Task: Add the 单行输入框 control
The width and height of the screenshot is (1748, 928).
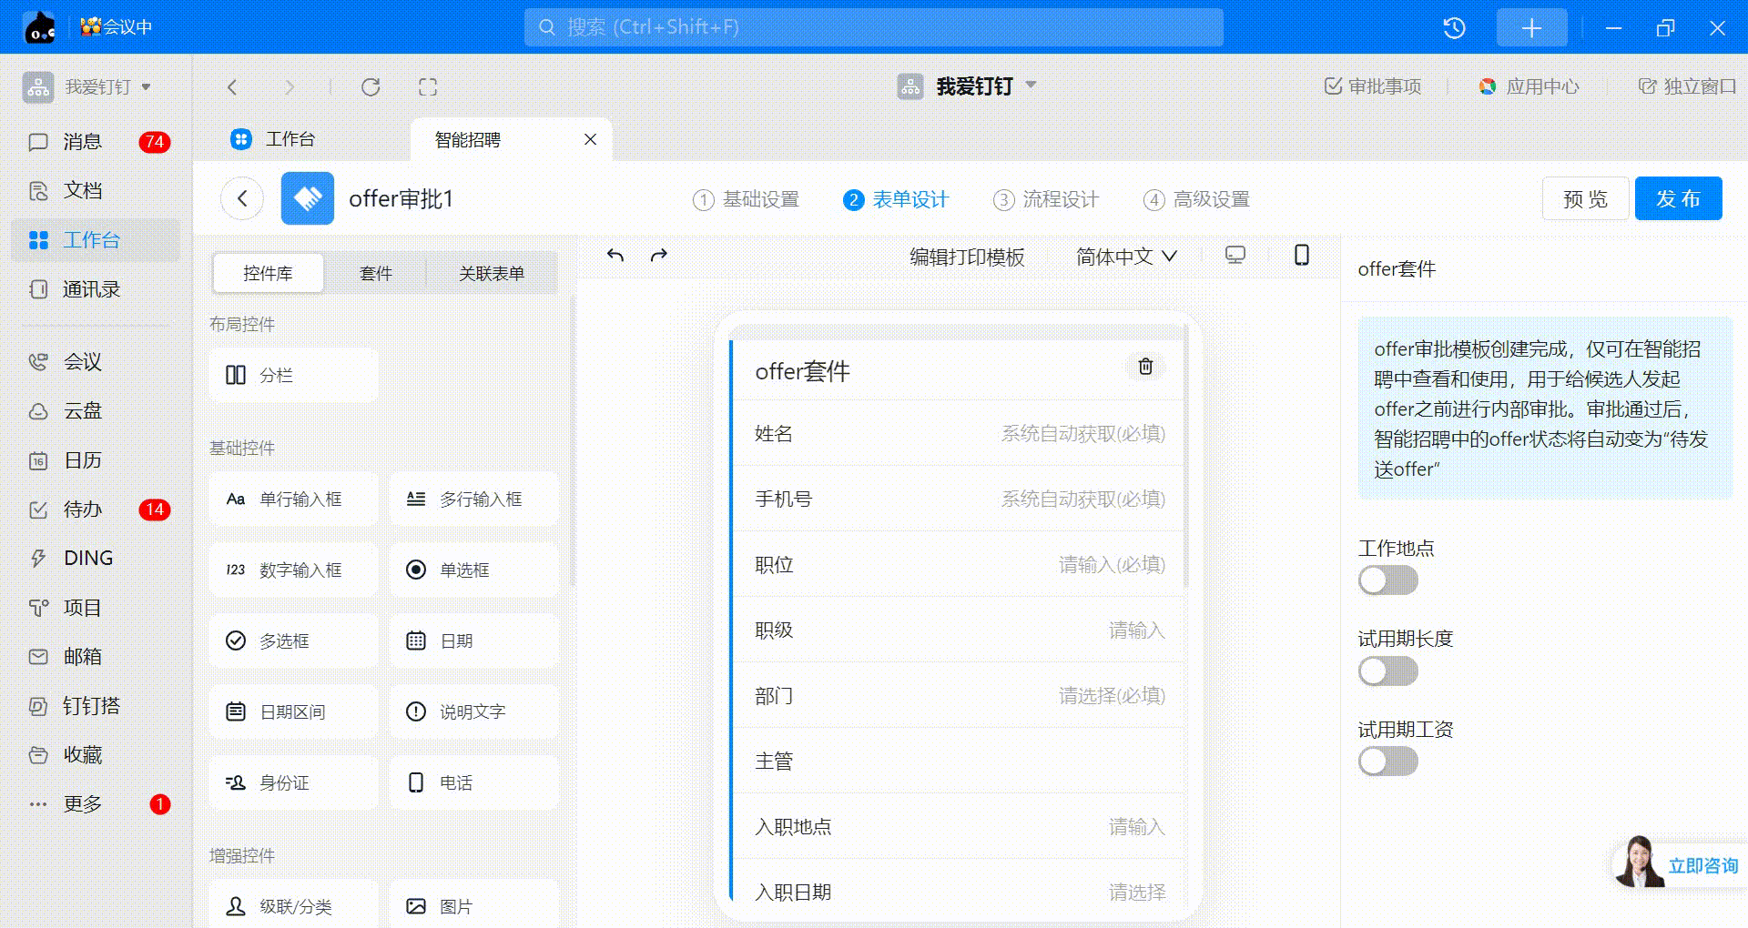Action: [x=293, y=499]
